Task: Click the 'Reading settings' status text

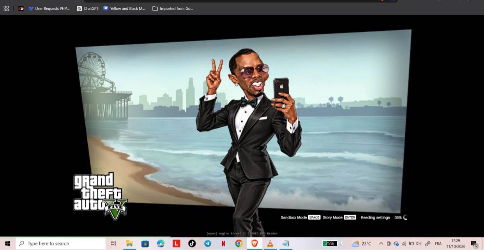Action: 375,217
